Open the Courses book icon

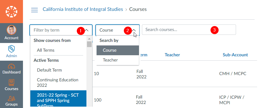11,82
